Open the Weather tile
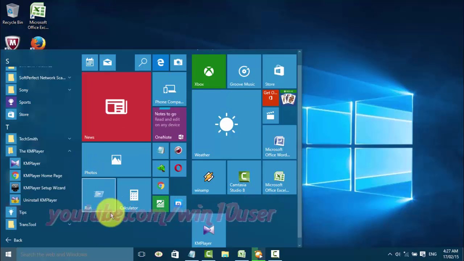Screen dimensions: 464x261 [227, 124]
